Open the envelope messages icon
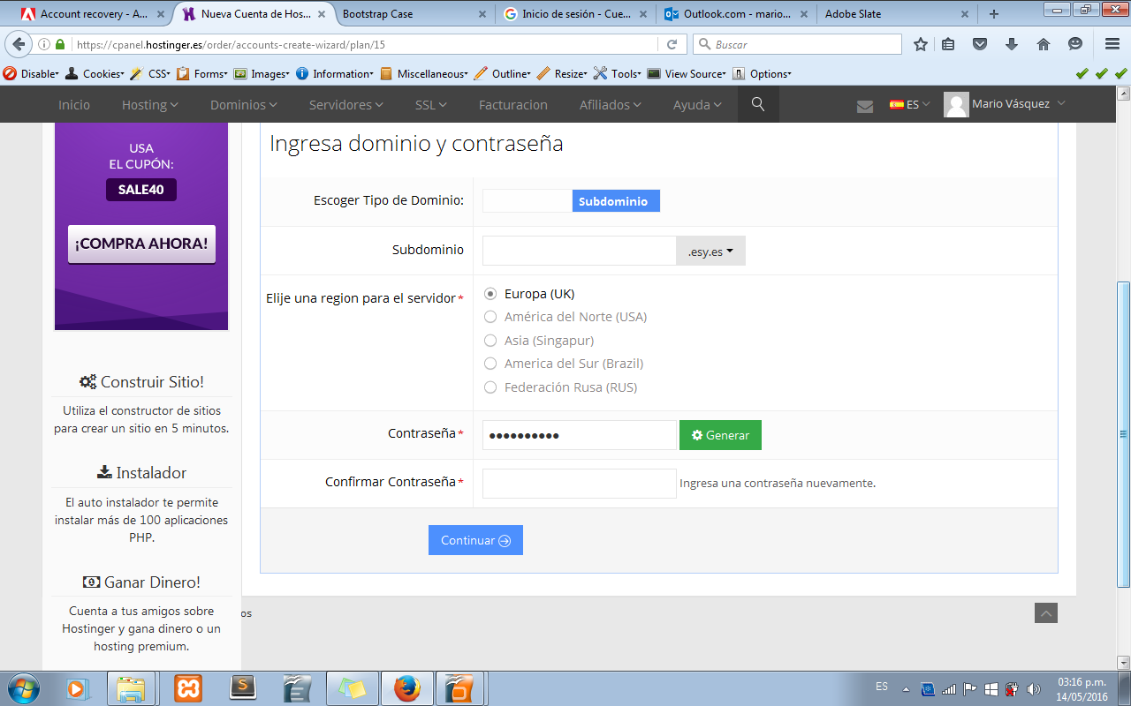Screen dimensions: 1131x706 point(865,106)
